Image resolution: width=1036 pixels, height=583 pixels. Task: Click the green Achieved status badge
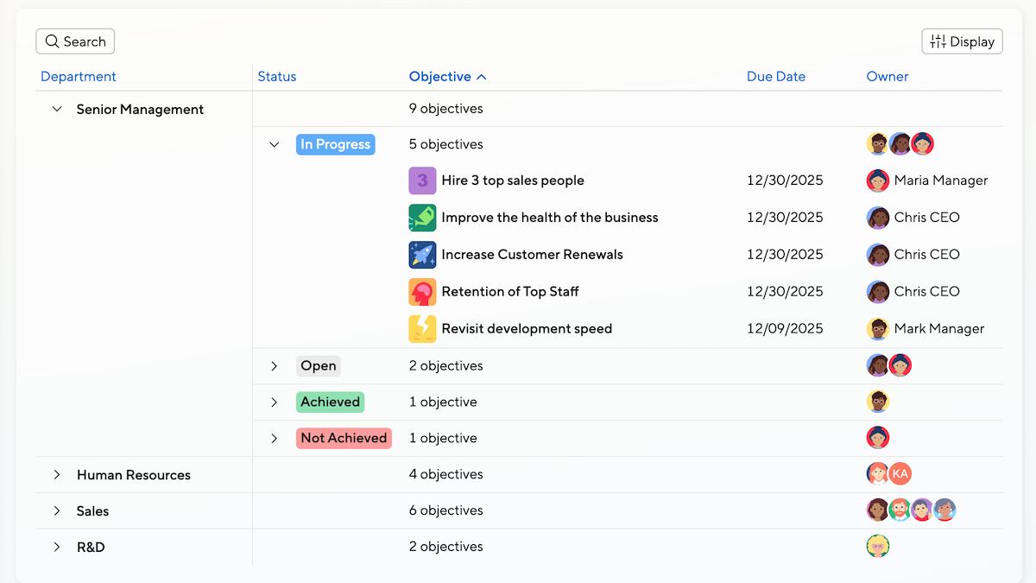330,402
